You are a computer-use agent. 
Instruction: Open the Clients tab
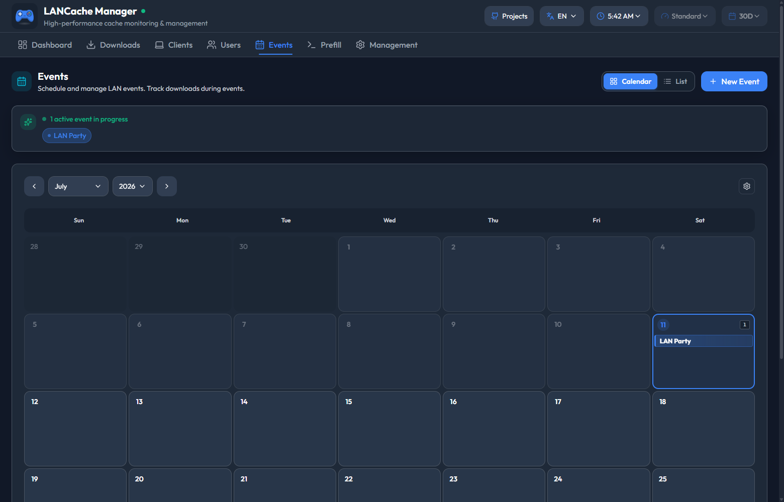[x=173, y=45]
